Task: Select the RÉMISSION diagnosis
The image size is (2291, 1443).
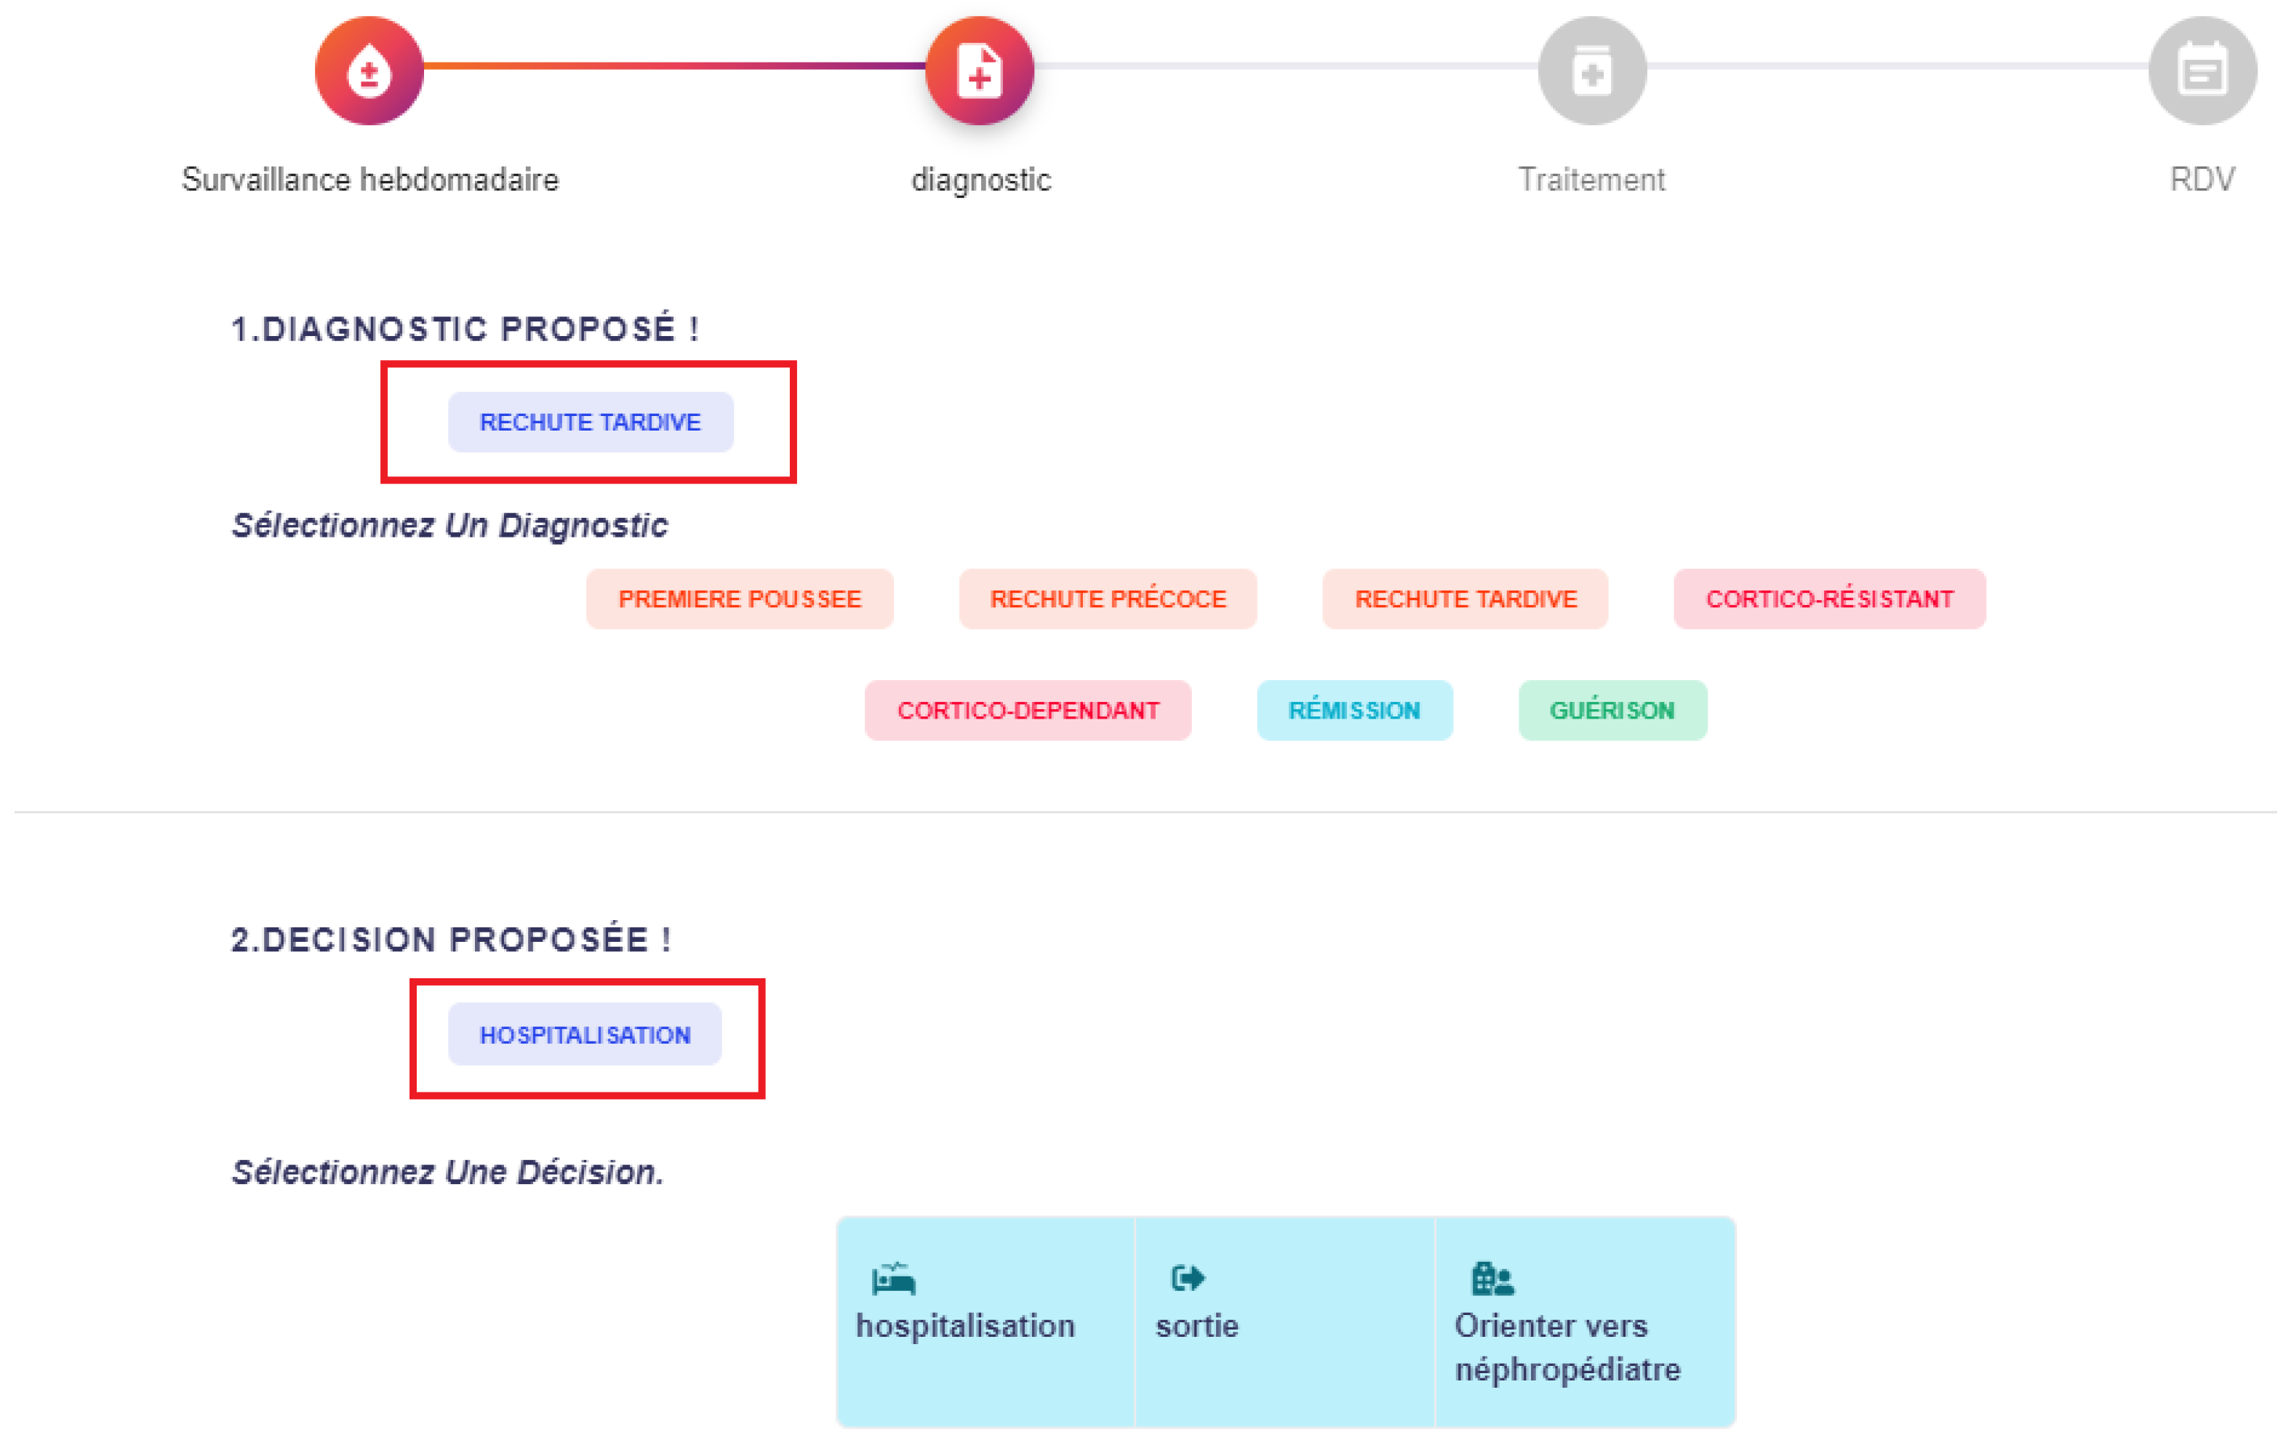Action: click(1354, 711)
